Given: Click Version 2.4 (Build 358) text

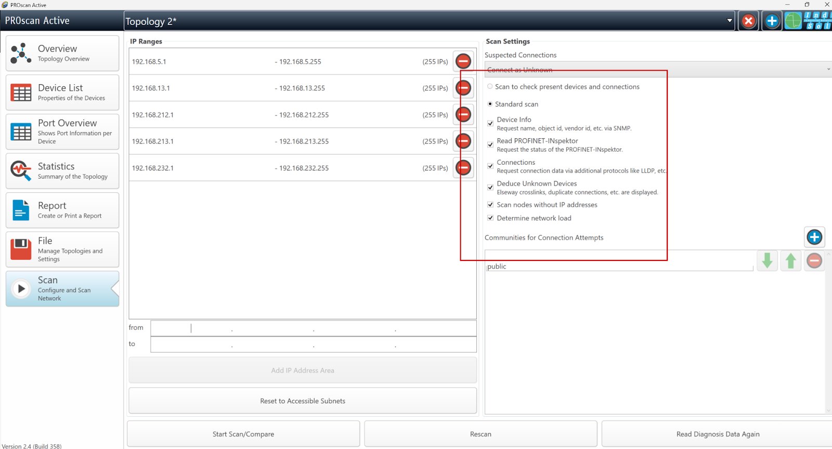Looking at the screenshot, I should (x=32, y=446).
